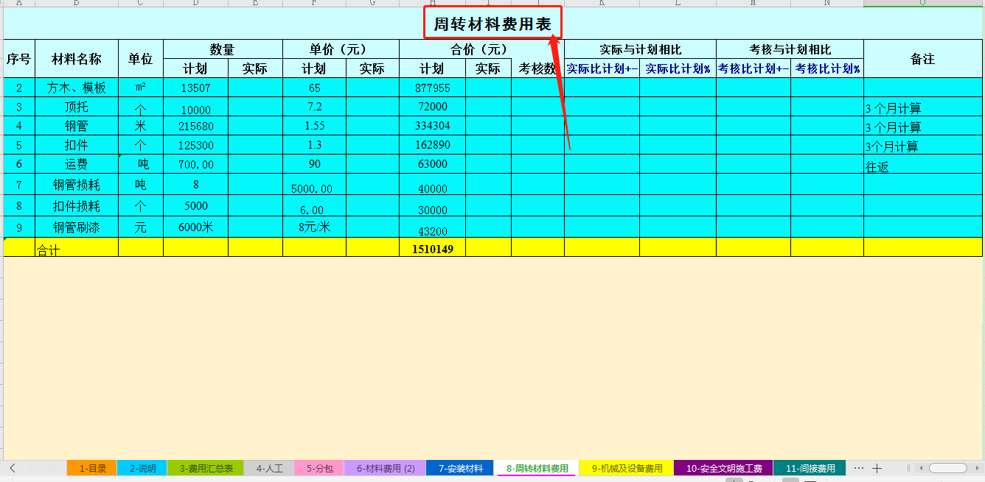Click the 备注 column header cell
This screenshot has width=985, height=482.
(x=922, y=60)
